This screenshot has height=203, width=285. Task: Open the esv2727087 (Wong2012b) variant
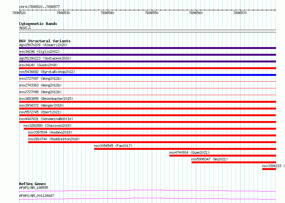(147, 81)
